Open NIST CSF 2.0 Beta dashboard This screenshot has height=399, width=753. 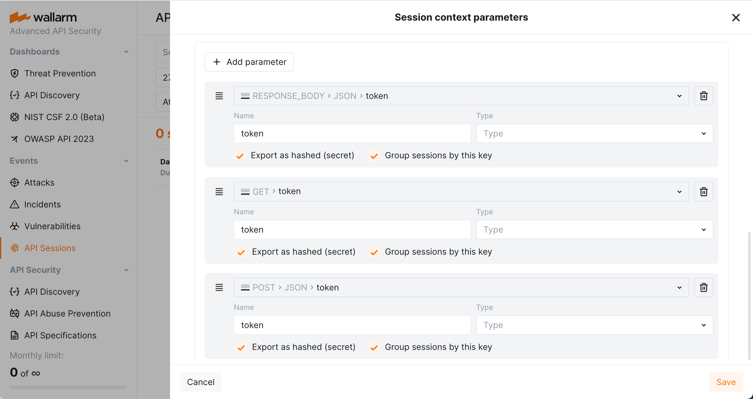click(64, 117)
